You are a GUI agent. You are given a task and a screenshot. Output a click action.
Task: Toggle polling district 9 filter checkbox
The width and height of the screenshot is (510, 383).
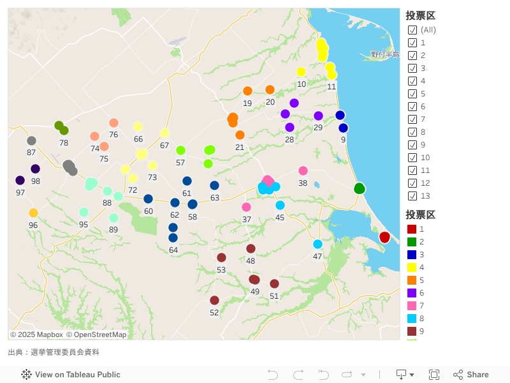point(412,145)
